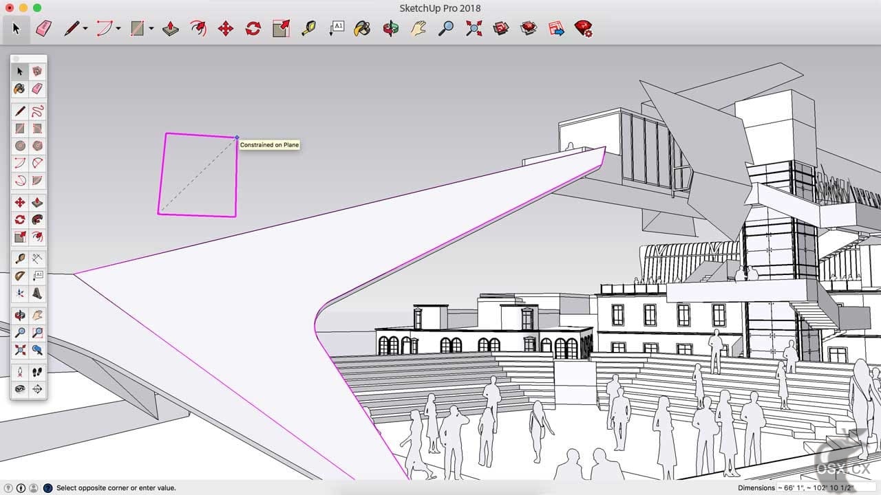Viewport: 881px width, 495px height.
Task: Activate the Paint Bucket in the top toolbar
Action: pyautogui.click(x=362, y=28)
